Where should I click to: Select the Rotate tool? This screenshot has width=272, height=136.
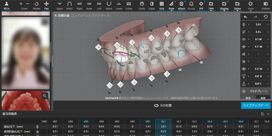click(37, 6)
